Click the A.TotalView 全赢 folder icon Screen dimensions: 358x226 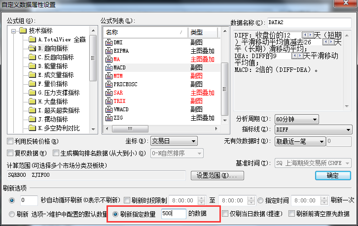click(x=32, y=39)
